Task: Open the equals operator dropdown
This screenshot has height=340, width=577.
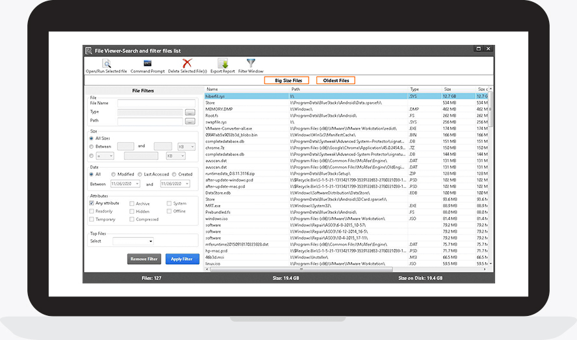Action: tap(105, 156)
